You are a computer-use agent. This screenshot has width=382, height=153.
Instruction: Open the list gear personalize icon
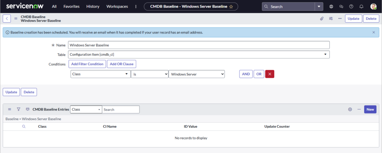(350, 109)
